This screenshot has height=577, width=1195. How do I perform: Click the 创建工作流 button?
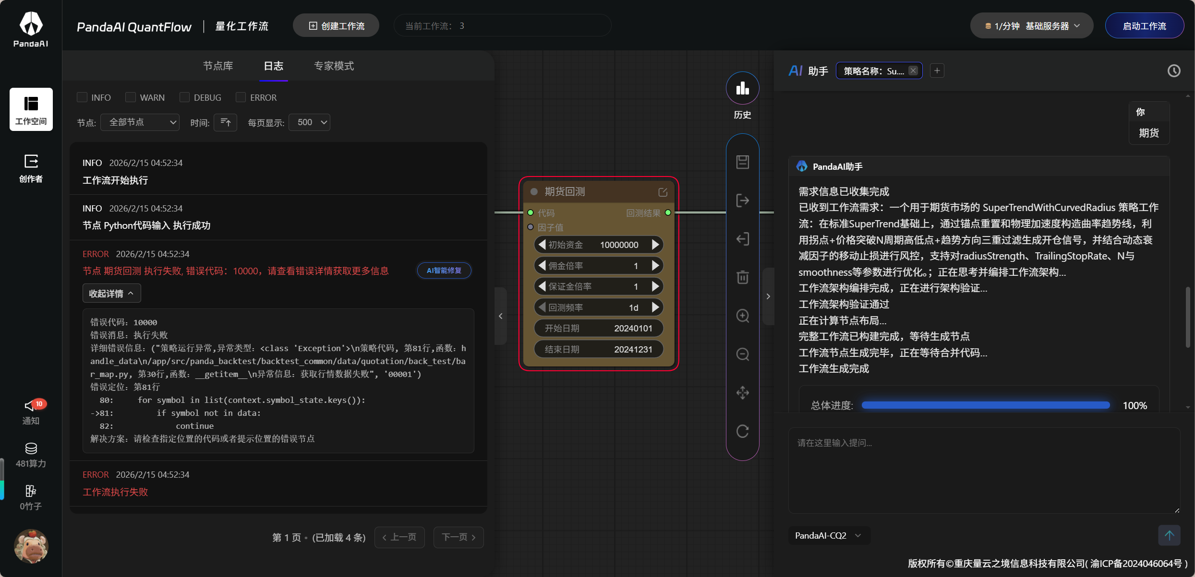point(336,26)
